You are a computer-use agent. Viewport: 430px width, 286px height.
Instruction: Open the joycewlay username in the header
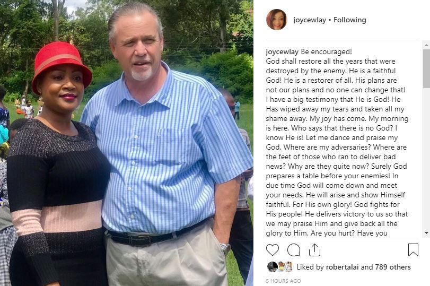[x=309, y=20]
